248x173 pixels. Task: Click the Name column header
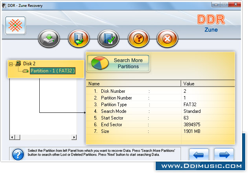[133, 84]
